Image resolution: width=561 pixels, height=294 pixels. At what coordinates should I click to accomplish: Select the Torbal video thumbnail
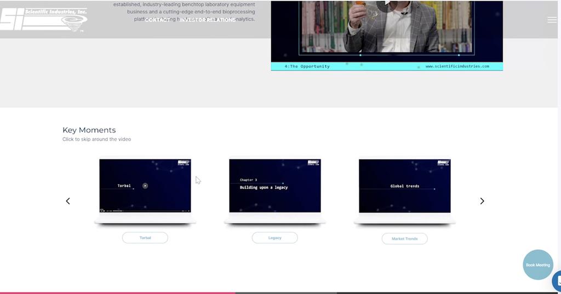145,186
